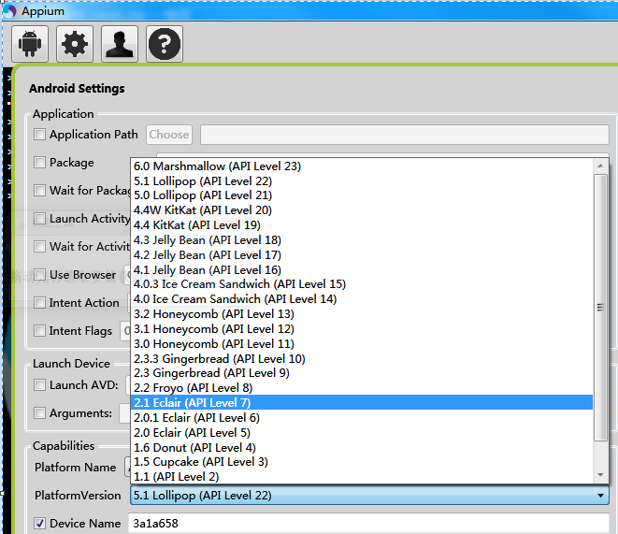Select 5.1 Lollipop (API Level 22) in list

point(362,181)
